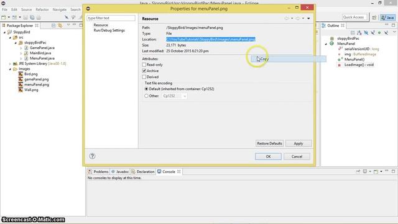This screenshot has width=398, height=224.
Task: Click Pin Console icon in Console view
Action: 358,172
